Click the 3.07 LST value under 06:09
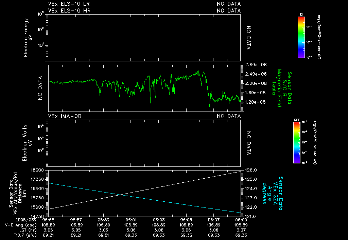This screenshot has width=348, height=240. 241,230
